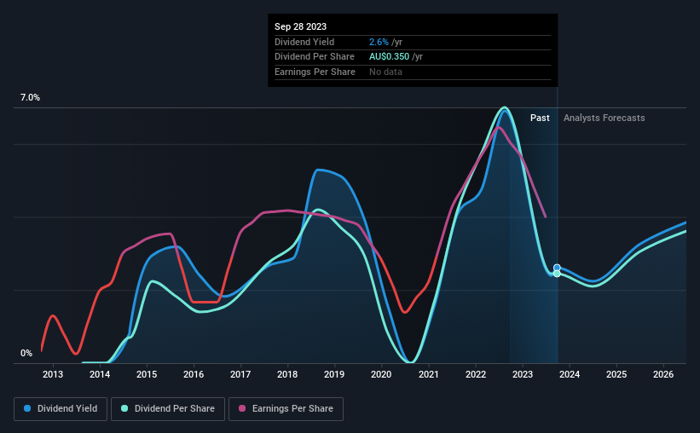Select the 2026 label on the x-axis
Viewport: 700px width, 433px height.
tap(663, 374)
